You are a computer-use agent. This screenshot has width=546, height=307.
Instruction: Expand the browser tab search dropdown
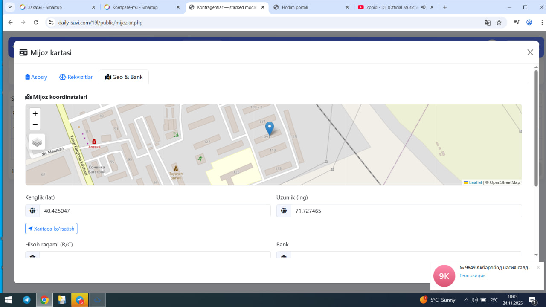coord(10,7)
